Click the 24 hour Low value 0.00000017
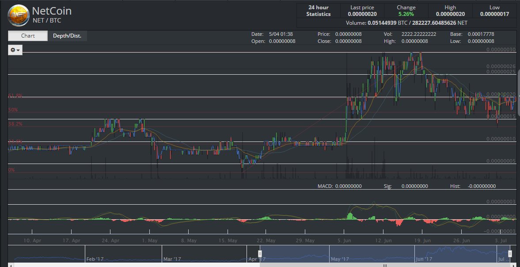 (494, 14)
